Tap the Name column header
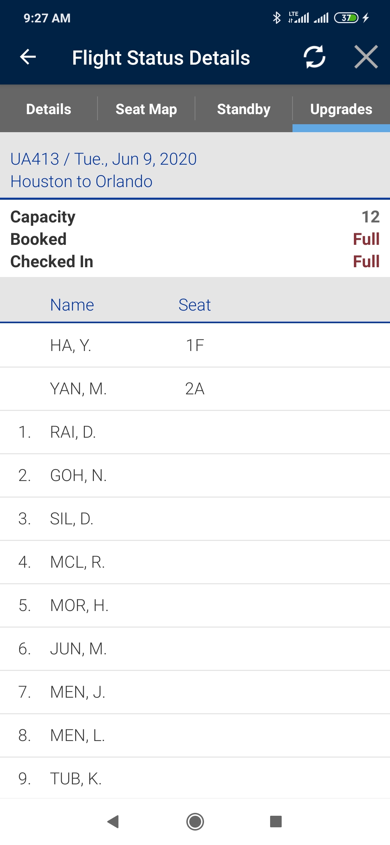This screenshot has width=390, height=845. point(72,305)
